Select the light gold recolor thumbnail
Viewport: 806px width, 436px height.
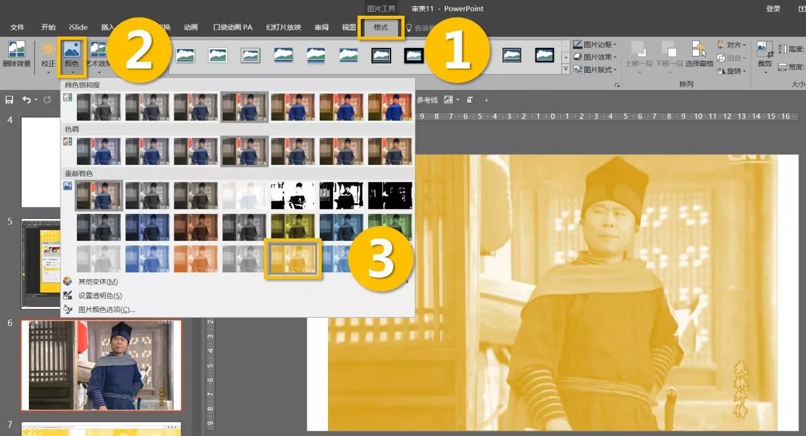coord(293,259)
